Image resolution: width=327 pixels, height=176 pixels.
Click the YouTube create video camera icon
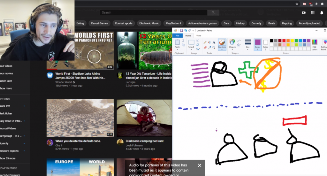tap(304, 13)
